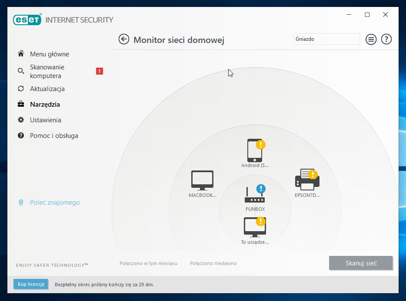Click the yellow warning badge on Android device

tap(260, 145)
